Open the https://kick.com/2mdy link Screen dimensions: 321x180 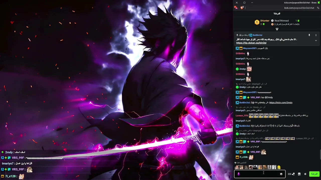tap(281, 103)
